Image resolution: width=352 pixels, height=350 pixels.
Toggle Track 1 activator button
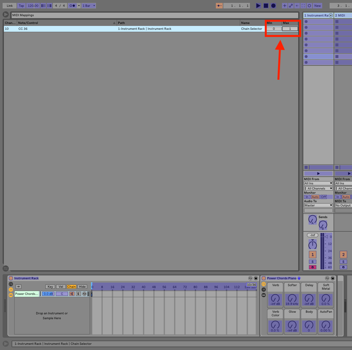click(x=312, y=255)
